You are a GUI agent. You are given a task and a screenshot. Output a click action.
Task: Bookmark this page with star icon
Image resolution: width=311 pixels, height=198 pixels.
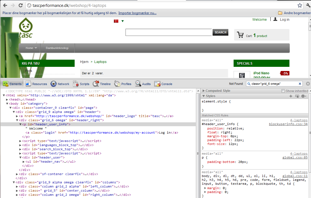pos(300,6)
